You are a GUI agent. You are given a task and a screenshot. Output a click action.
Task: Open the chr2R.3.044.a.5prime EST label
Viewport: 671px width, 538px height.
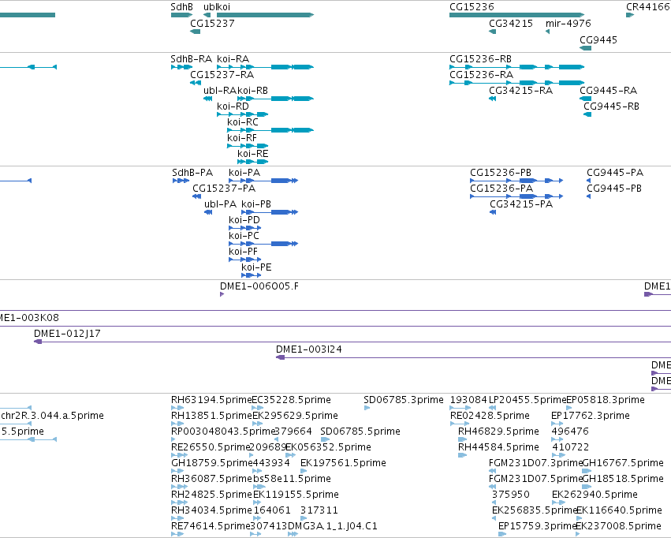tap(53, 416)
